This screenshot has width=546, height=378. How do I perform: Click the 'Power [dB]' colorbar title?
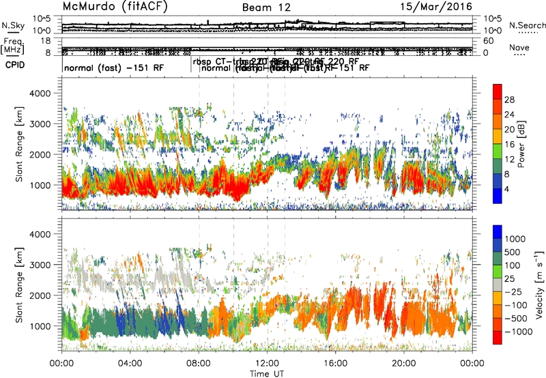pos(521,144)
